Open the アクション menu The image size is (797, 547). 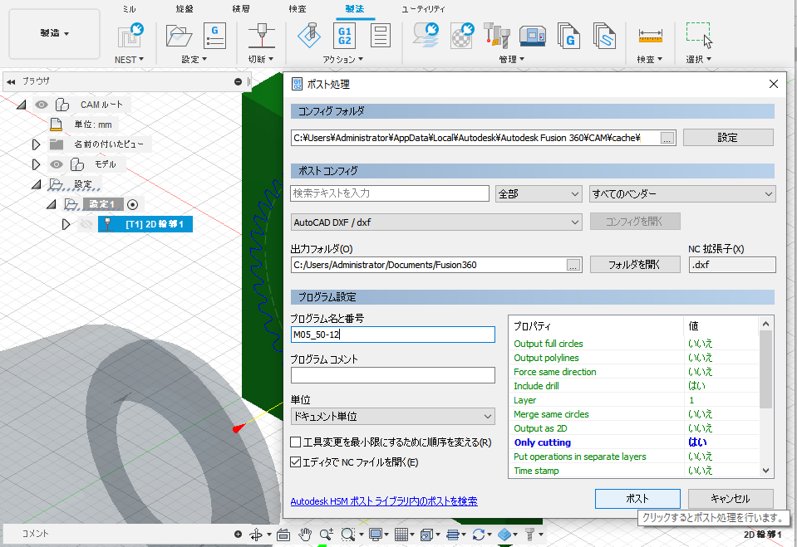[x=342, y=60]
